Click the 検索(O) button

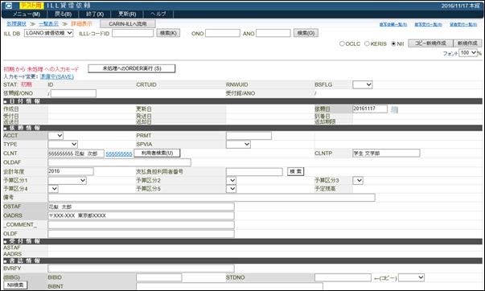[306, 33]
